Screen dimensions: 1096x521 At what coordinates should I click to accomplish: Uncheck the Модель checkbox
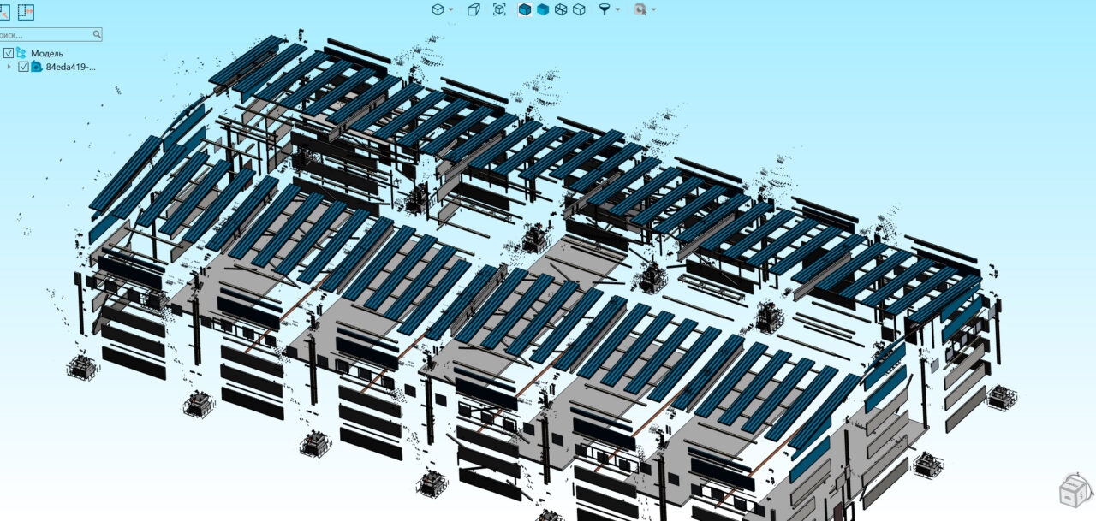pyautogui.click(x=9, y=53)
